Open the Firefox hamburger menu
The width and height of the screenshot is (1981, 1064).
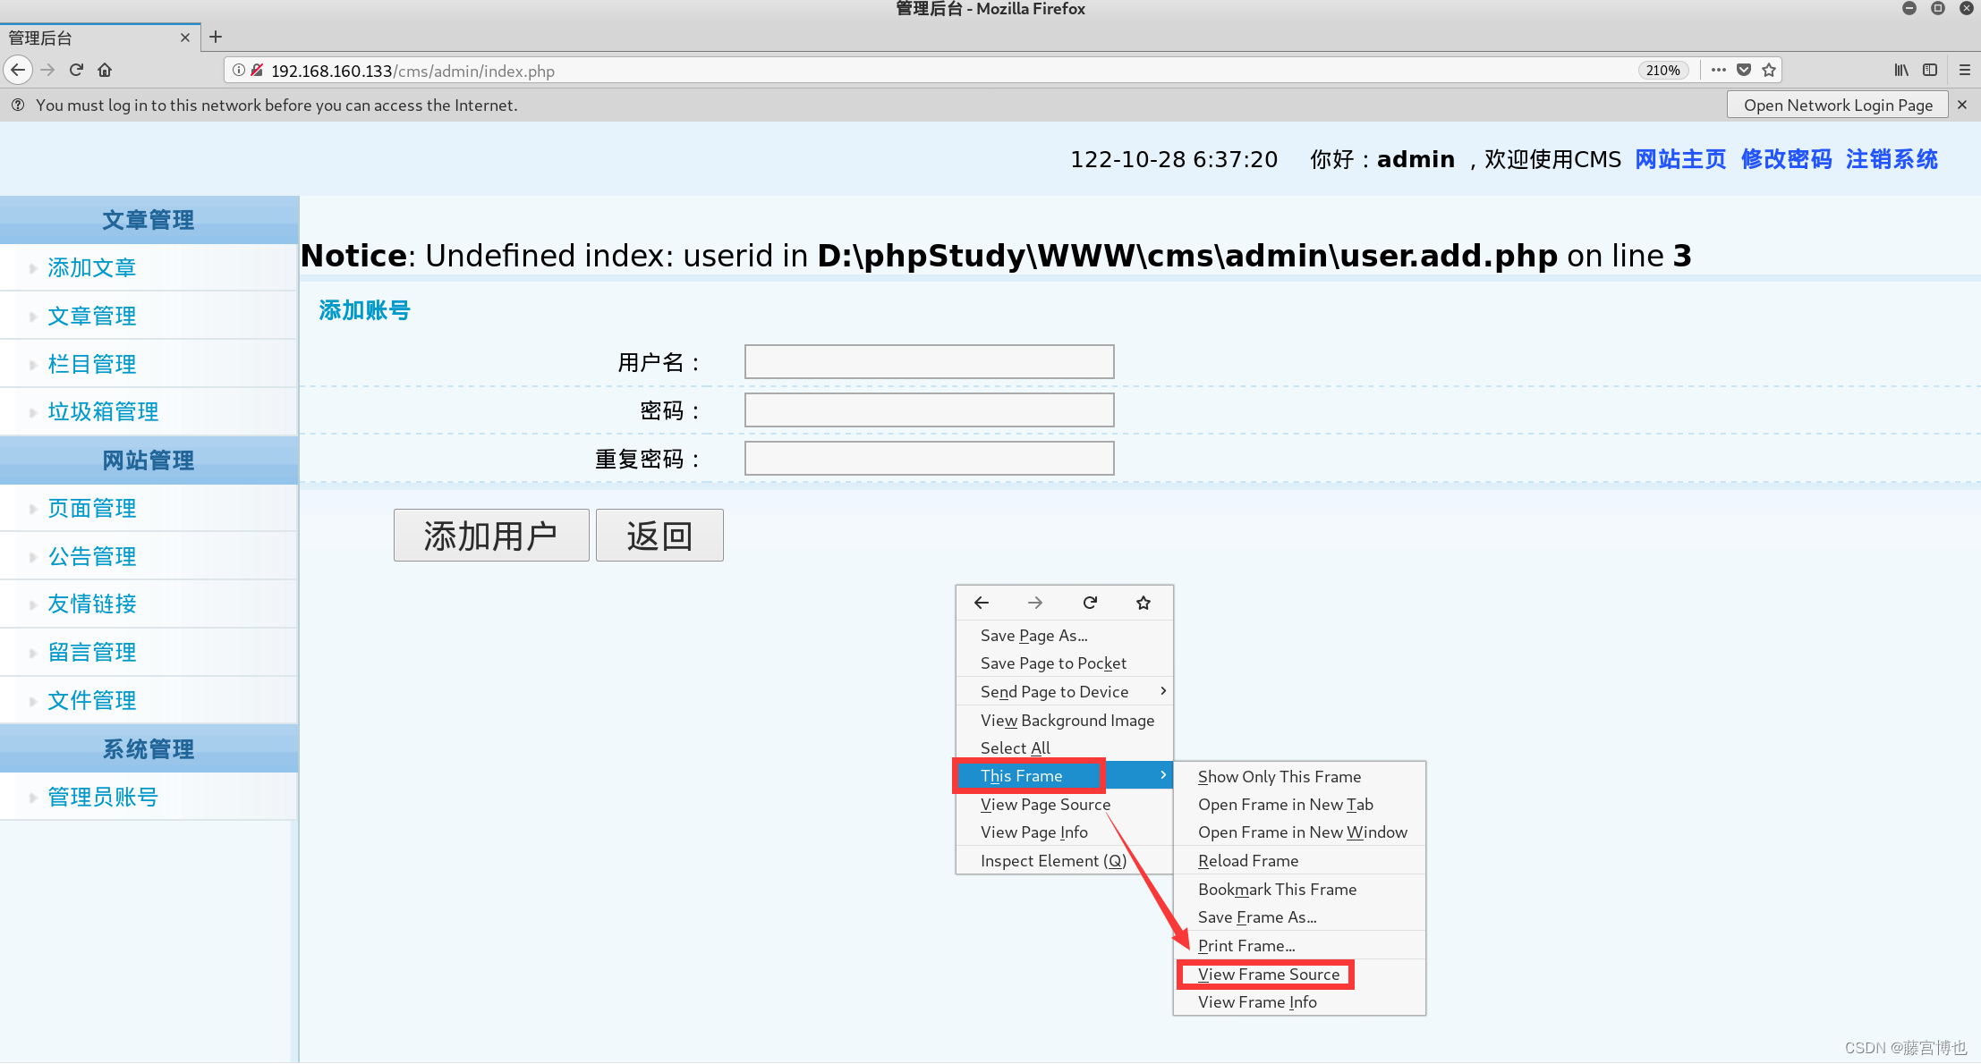point(1965,70)
